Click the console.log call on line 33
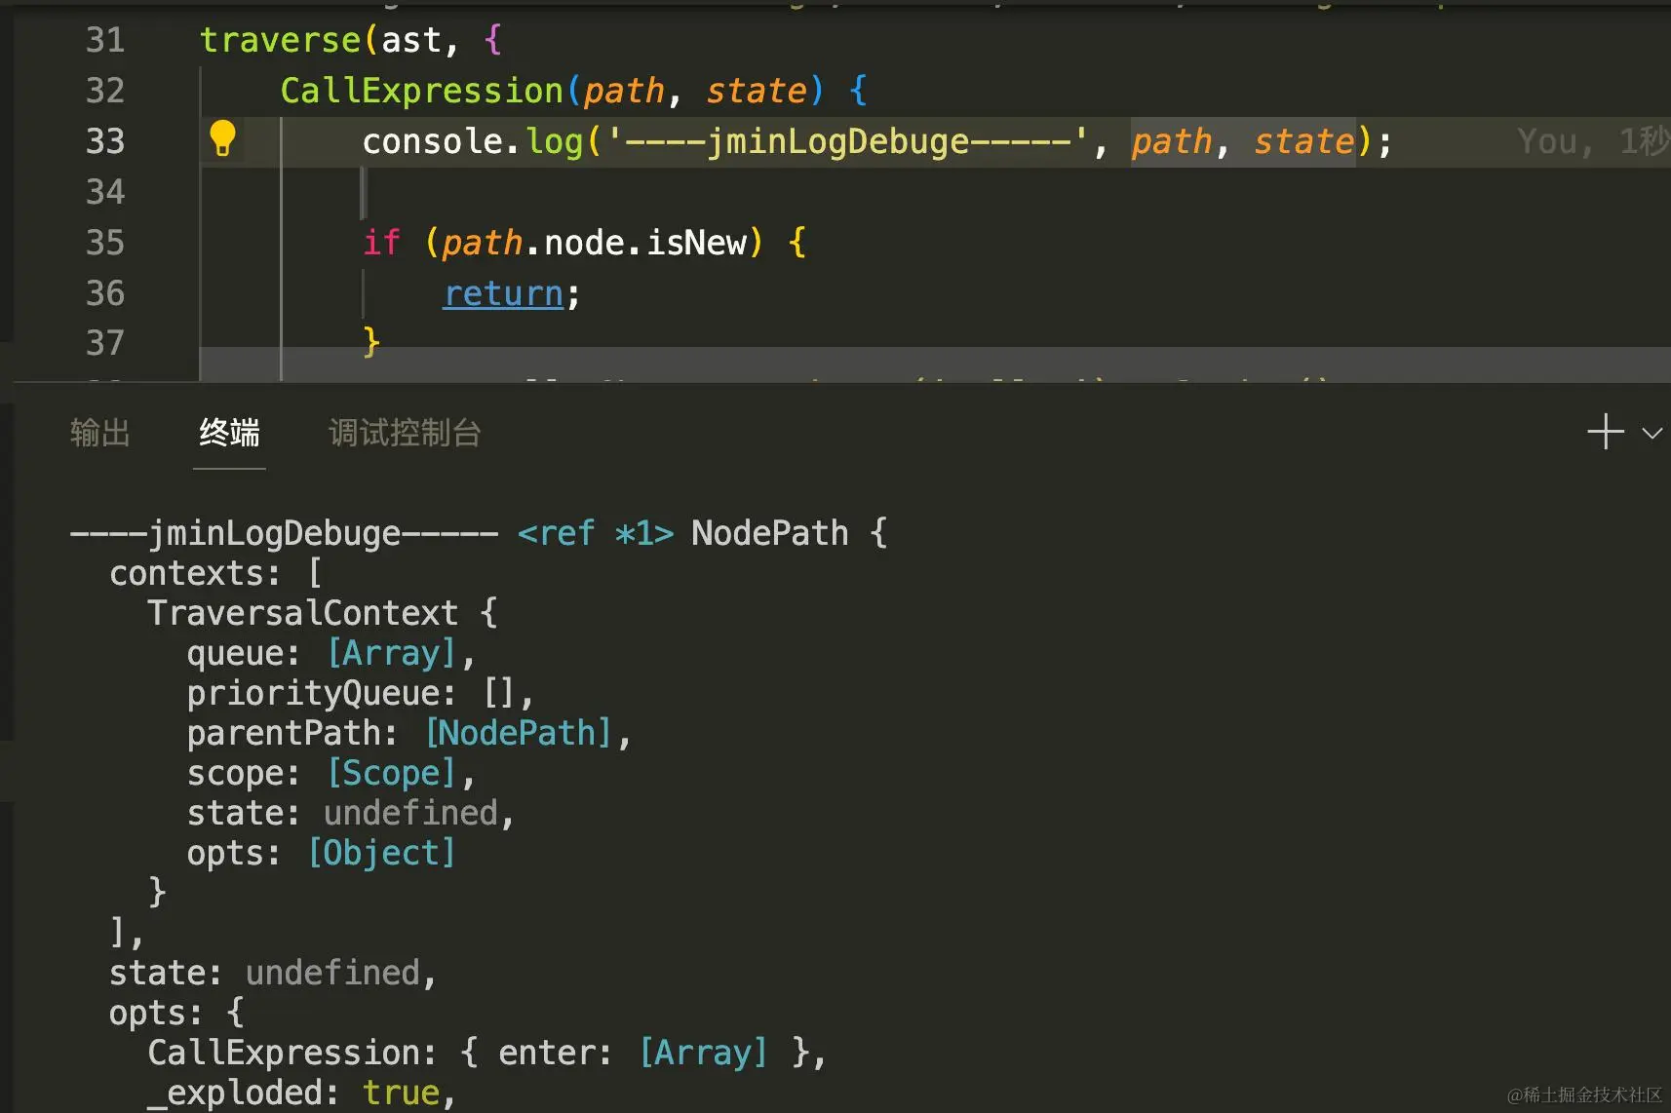 pyautogui.click(x=472, y=142)
